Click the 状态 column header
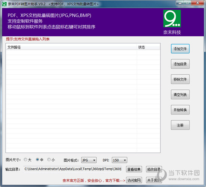 (148, 47)
